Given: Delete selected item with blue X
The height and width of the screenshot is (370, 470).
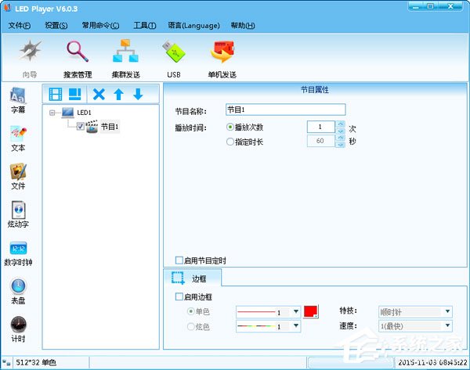Looking at the screenshot, I should (x=99, y=95).
